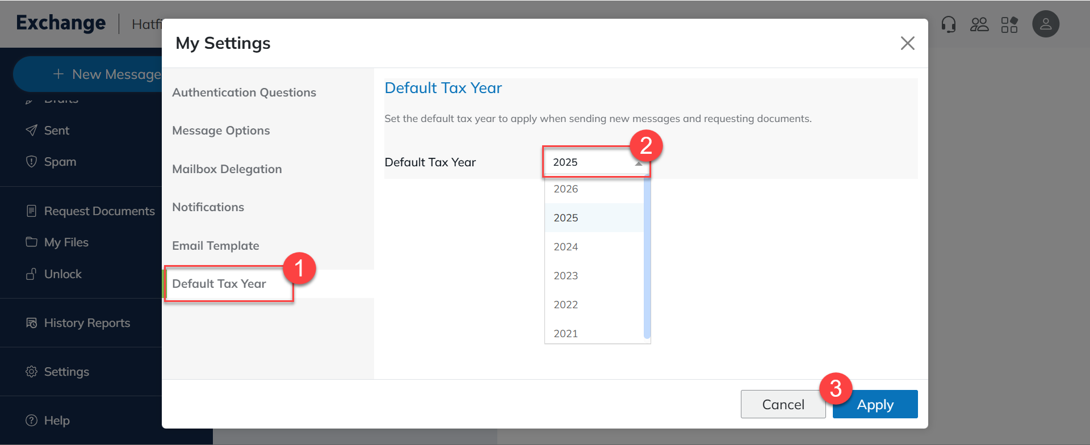This screenshot has width=1090, height=445.
Task: Click the Request Documents icon
Action: tap(32, 211)
